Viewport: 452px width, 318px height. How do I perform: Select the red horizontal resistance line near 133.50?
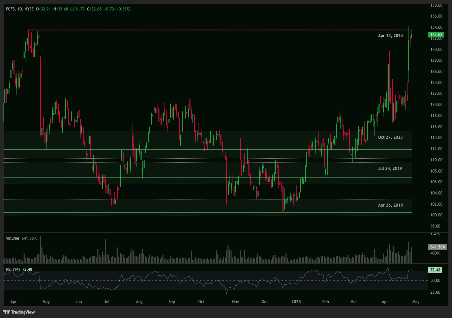[220, 30]
